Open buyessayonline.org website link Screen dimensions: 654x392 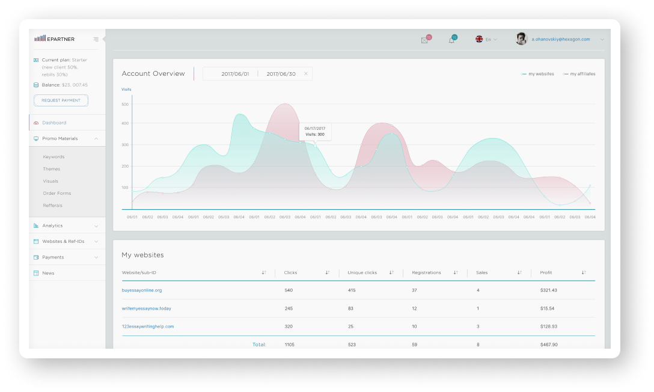click(x=142, y=290)
